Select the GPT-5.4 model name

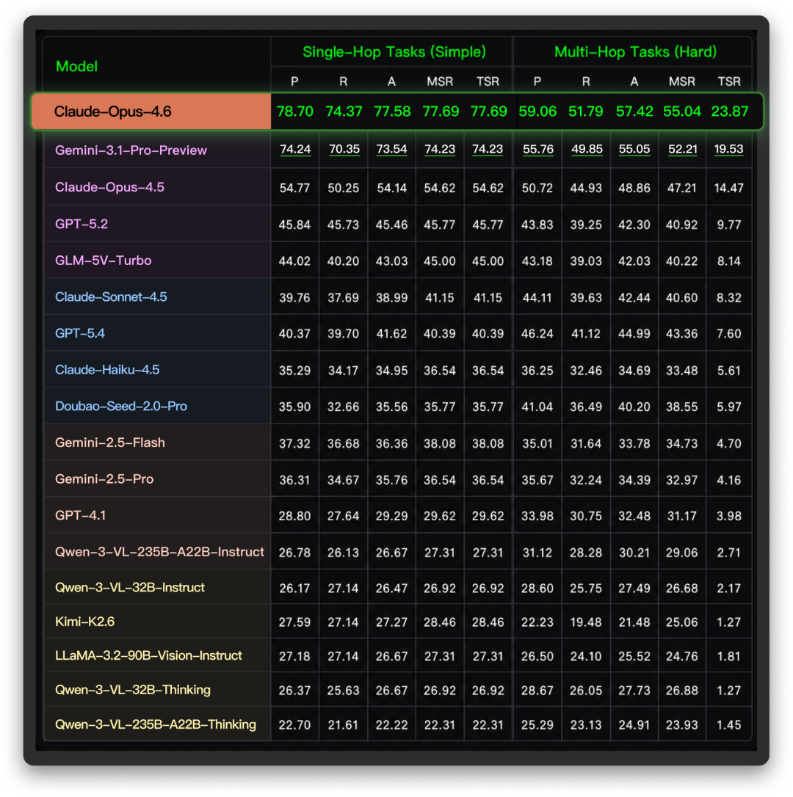click(x=80, y=333)
